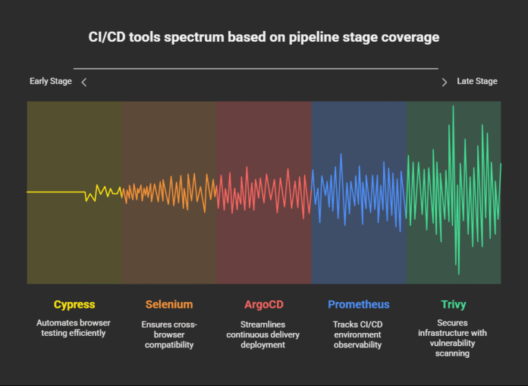
Task: Click the 'Automates browser testing efficiently' description
Action: (x=74, y=328)
